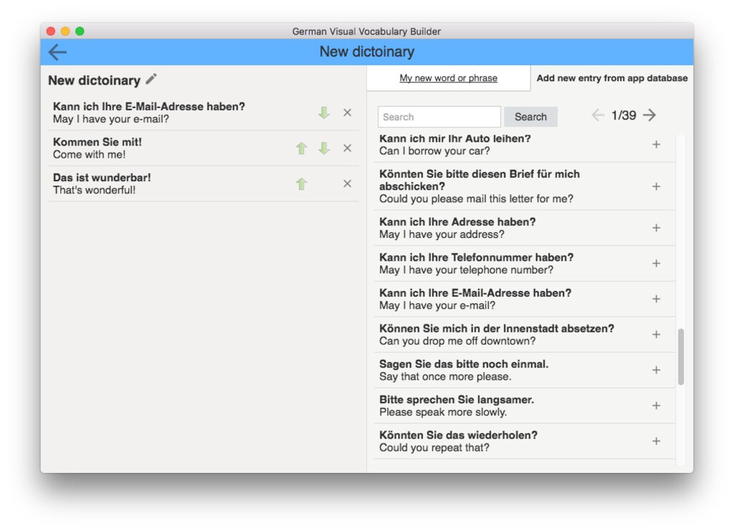The width and height of the screenshot is (734, 531).
Task: Add 'Können Sie mich in der Innenstadt absetzen?'
Action: pyautogui.click(x=657, y=335)
